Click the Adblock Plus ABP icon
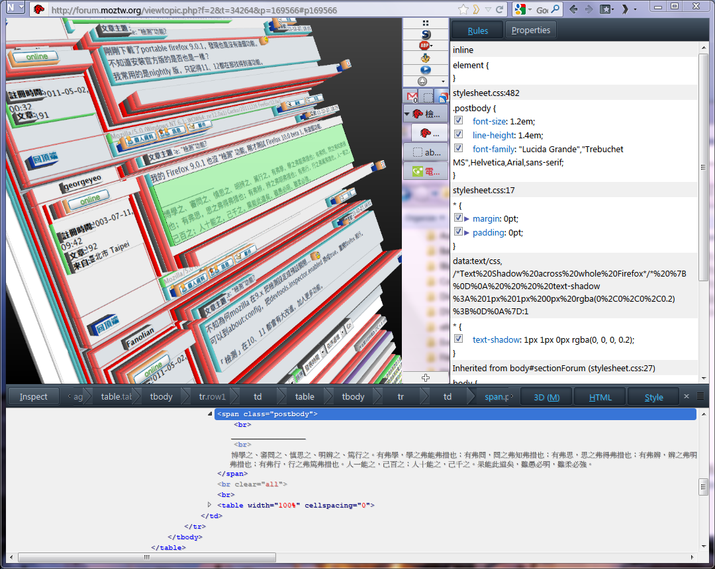The height and width of the screenshot is (569, 715). (424, 46)
